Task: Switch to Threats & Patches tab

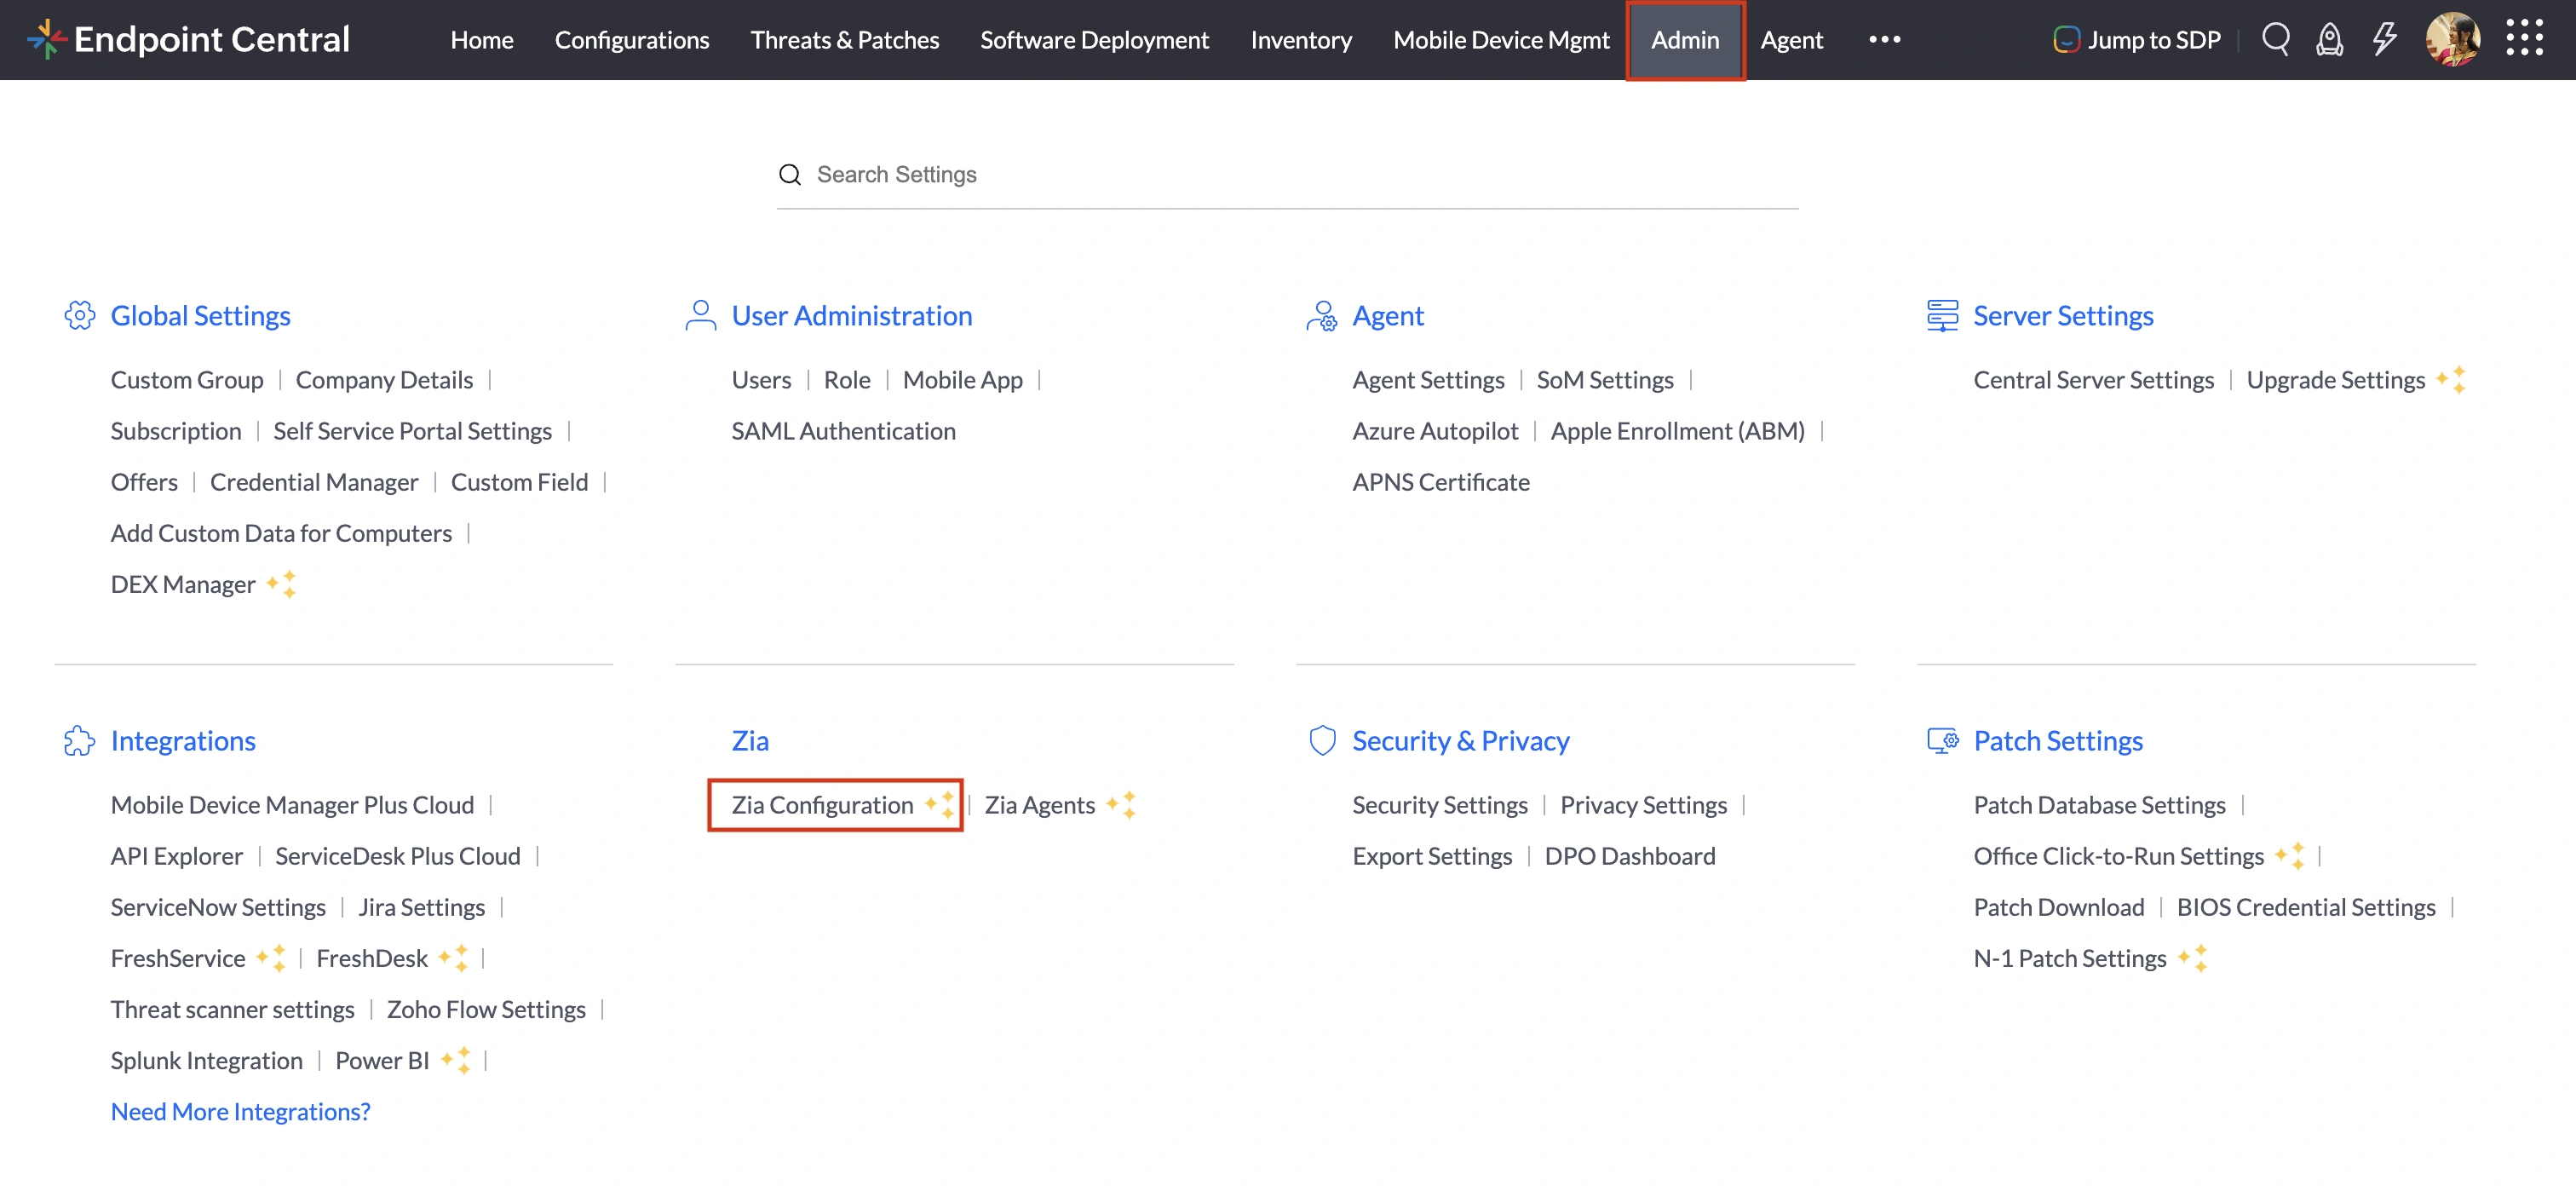Action: 844,39
